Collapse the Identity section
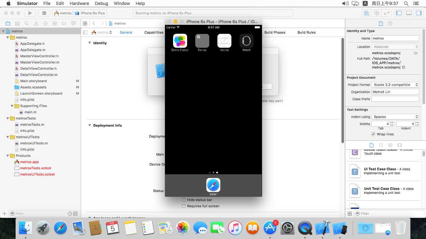 90,43
